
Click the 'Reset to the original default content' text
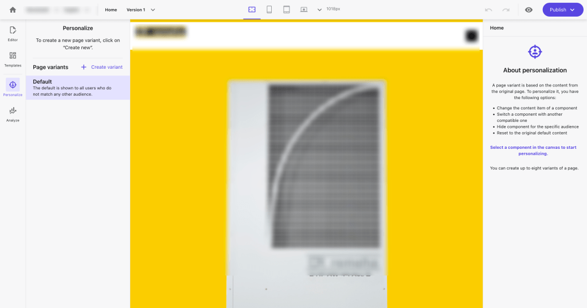[532, 133]
